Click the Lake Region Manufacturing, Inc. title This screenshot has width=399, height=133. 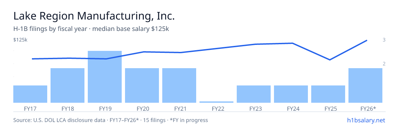tap(94, 16)
